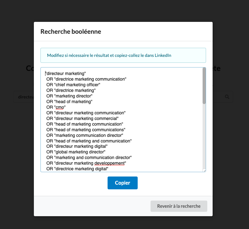This screenshot has width=249, height=229.
Task: Click the "marketing director" line in textarea
Action: (69, 96)
